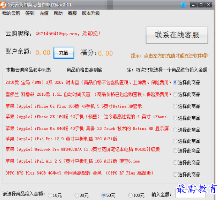The width and height of the screenshot is (220, 200).
Task: Maximize the window
Action: pyautogui.click(x=201, y=5)
